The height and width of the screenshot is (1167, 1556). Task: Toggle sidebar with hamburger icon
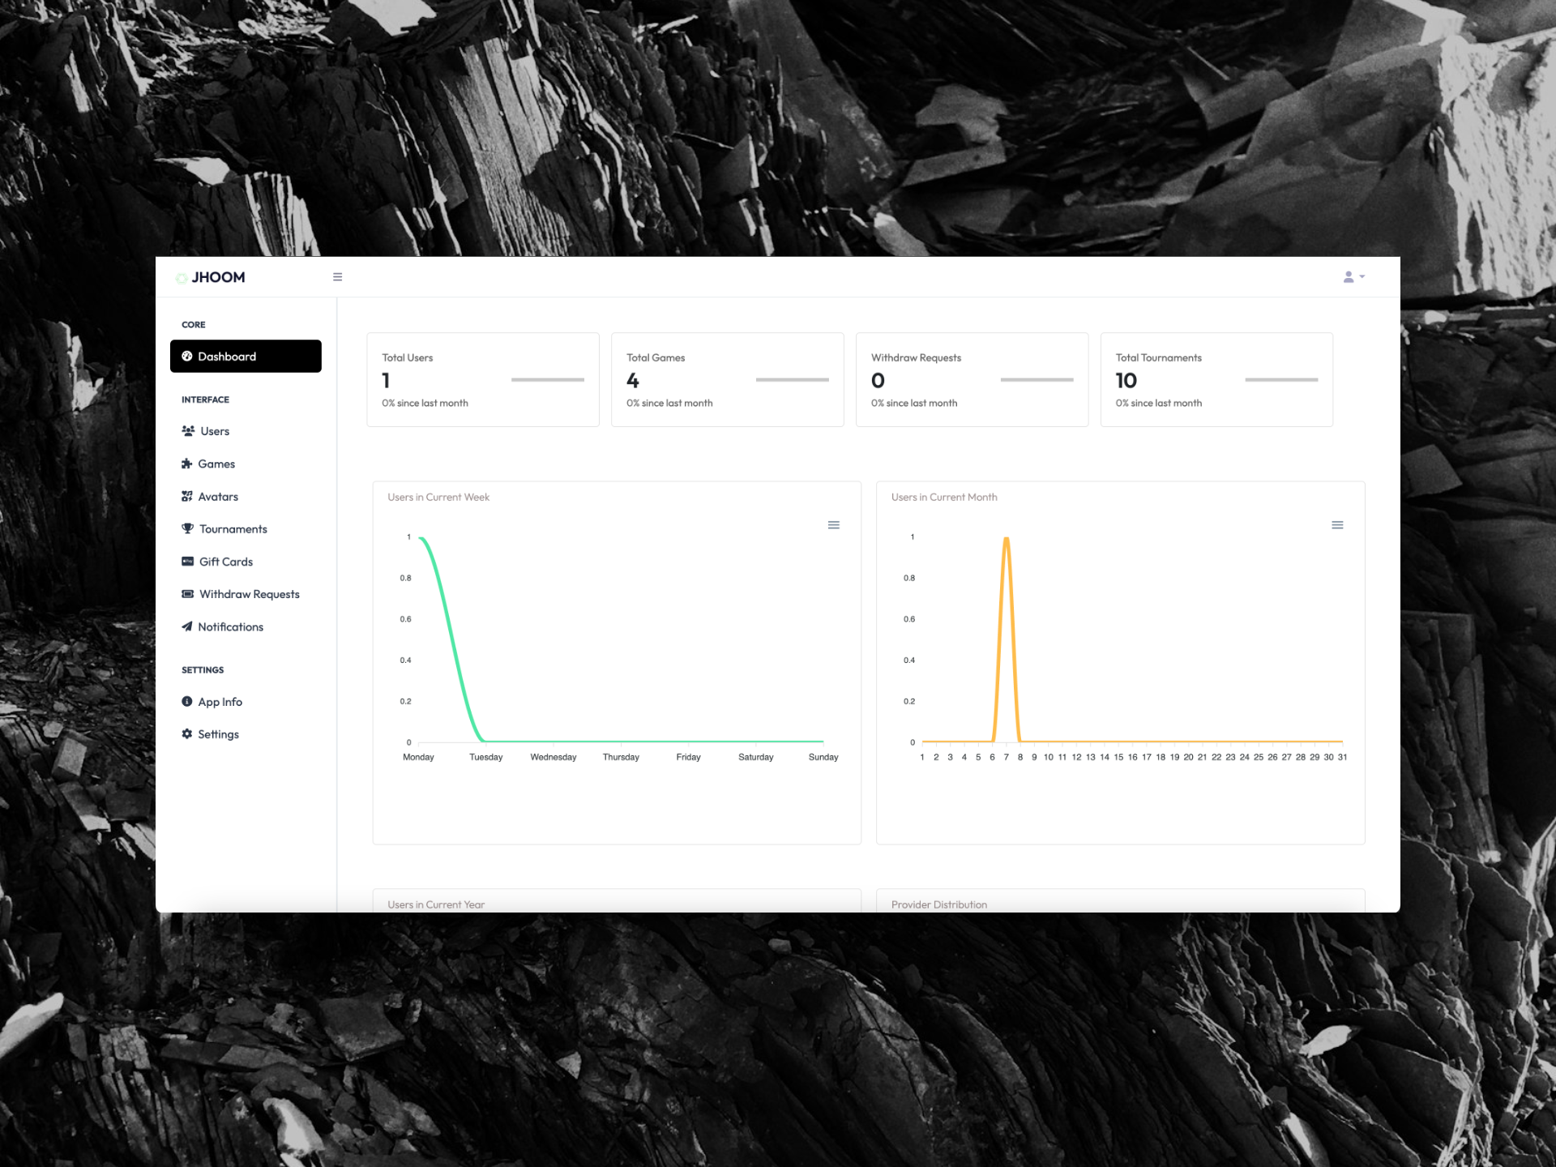click(x=337, y=277)
